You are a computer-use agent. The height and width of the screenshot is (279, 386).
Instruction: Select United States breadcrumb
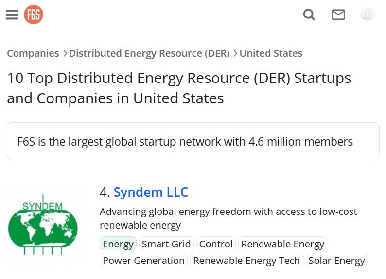click(x=271, y=53)
